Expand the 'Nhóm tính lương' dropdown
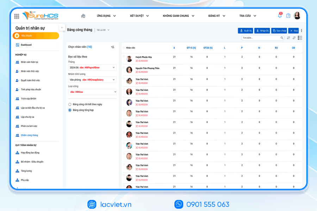The width and height of the screenshot is (317, 211). click(x=92, y=80)
